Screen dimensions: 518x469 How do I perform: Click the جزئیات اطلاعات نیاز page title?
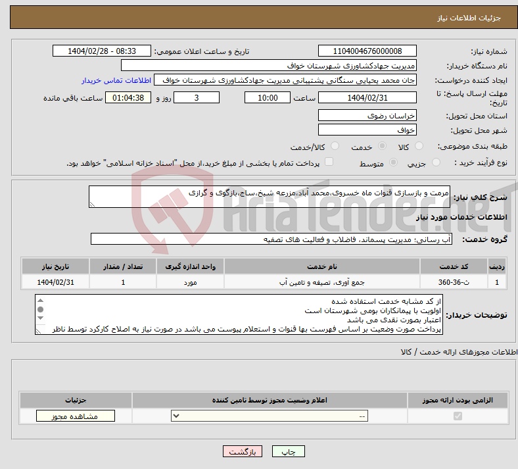[469, 18]
